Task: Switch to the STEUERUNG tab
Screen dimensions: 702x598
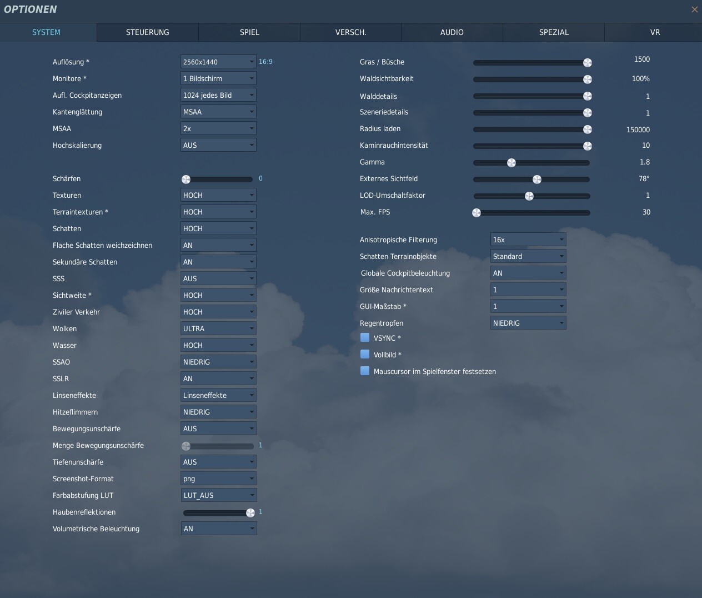Action: pyautogui.click(x=148, y=32)
